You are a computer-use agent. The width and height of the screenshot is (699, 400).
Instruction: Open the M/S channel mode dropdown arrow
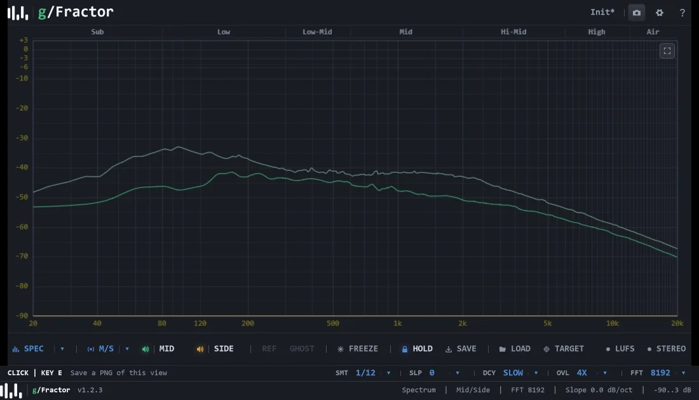point(127,349)
